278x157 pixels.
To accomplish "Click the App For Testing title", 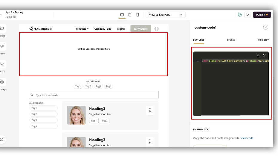I will click(14, 12).
